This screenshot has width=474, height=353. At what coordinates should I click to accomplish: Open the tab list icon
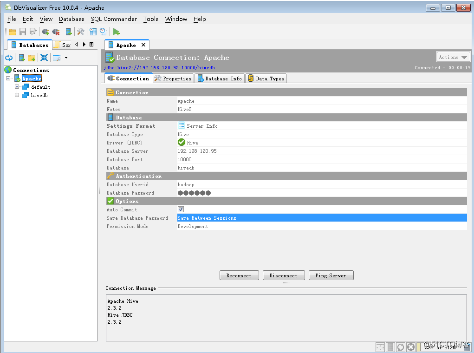91,45
